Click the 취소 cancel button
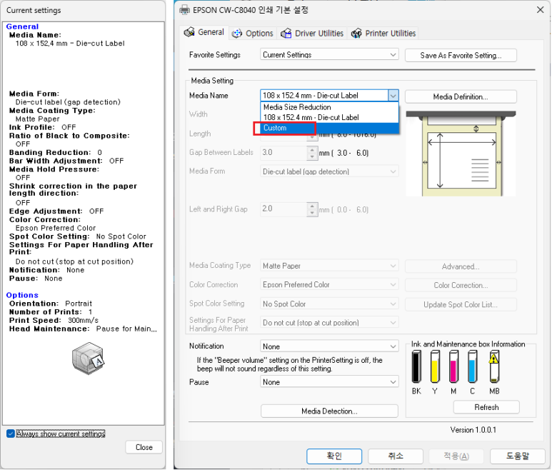The height and width of the screenshot is (470, 552). coord(396,456)
